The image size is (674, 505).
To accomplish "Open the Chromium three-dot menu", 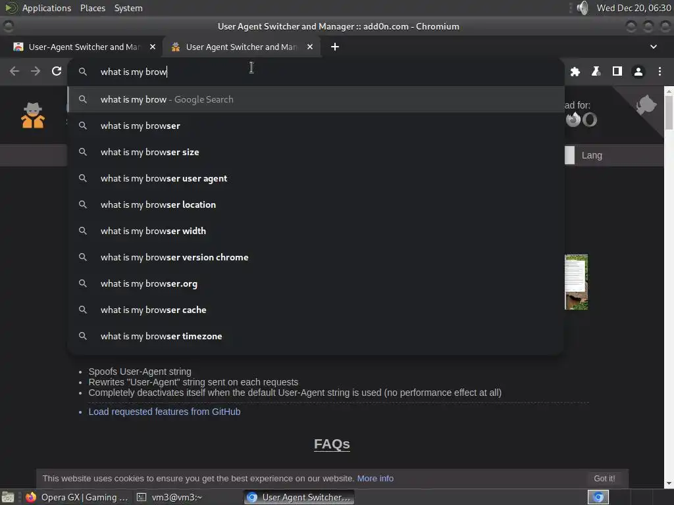I will [660, 72].
